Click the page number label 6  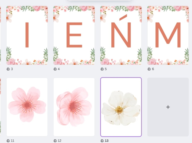click(x=153, y=69)
